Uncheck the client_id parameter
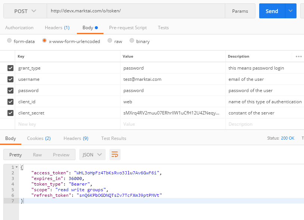304x220 pixels. [x=10, y=101]
